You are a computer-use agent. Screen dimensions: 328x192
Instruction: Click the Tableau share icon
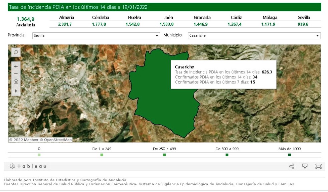click(291, 166)
